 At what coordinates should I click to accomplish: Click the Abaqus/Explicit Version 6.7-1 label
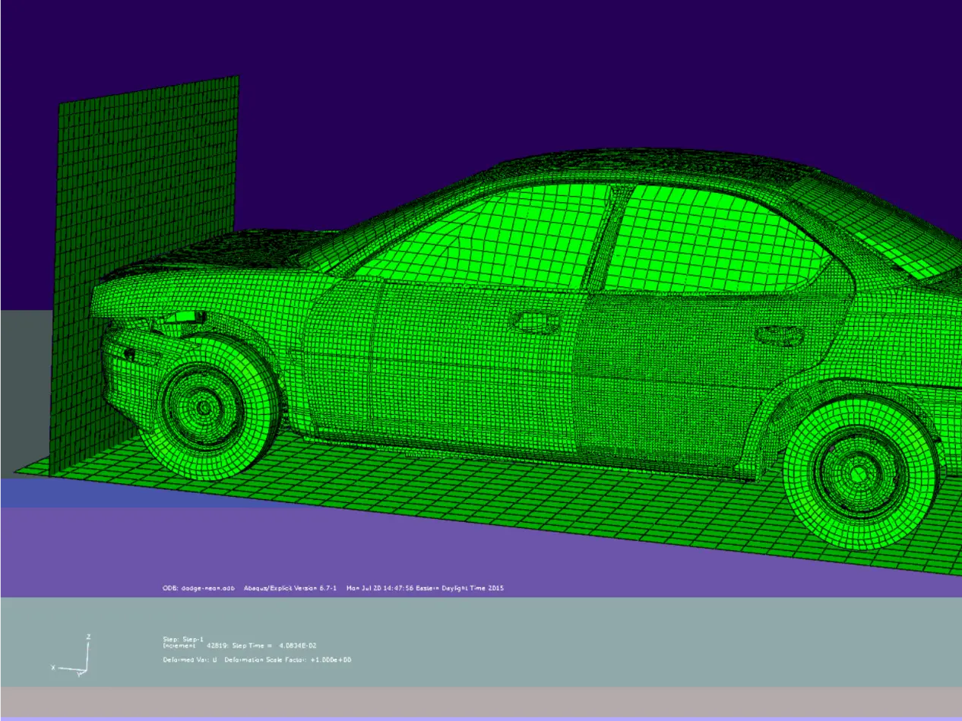click(290, 588)
